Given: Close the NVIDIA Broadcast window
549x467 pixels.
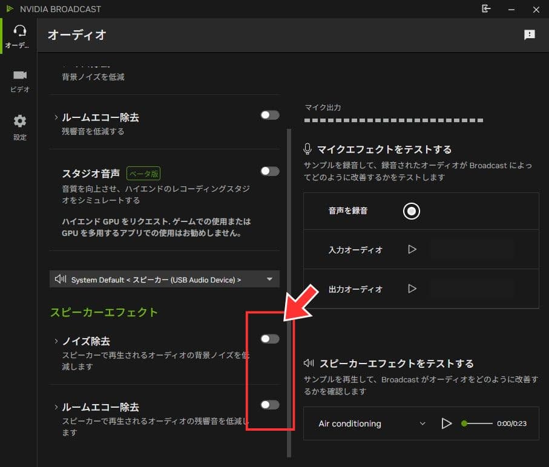Looking at the screenshot, I should tap(536, 10).
